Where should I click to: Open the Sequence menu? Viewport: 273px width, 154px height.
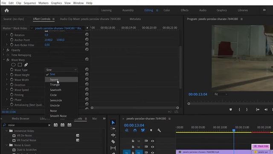click(30, 3)
